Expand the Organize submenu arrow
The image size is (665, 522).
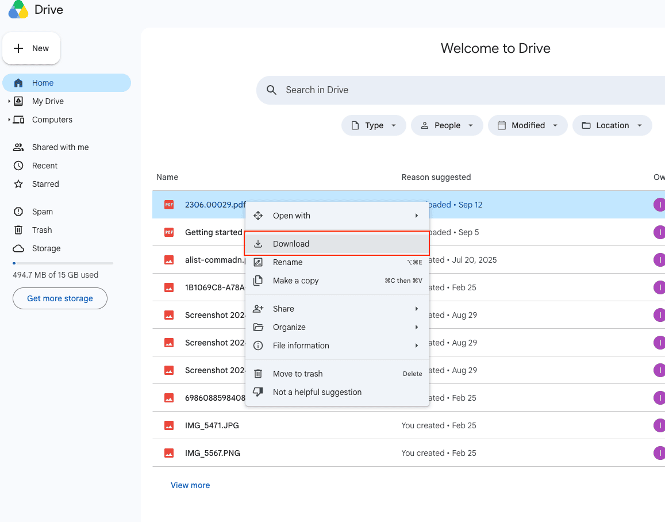pos(417,327)
